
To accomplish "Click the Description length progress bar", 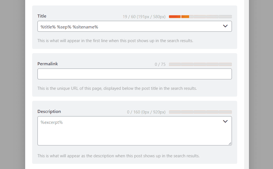I will coord(200,112).
